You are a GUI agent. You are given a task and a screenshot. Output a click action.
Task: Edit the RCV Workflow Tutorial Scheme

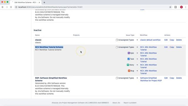pyautogui.click(x=166, y=47)
